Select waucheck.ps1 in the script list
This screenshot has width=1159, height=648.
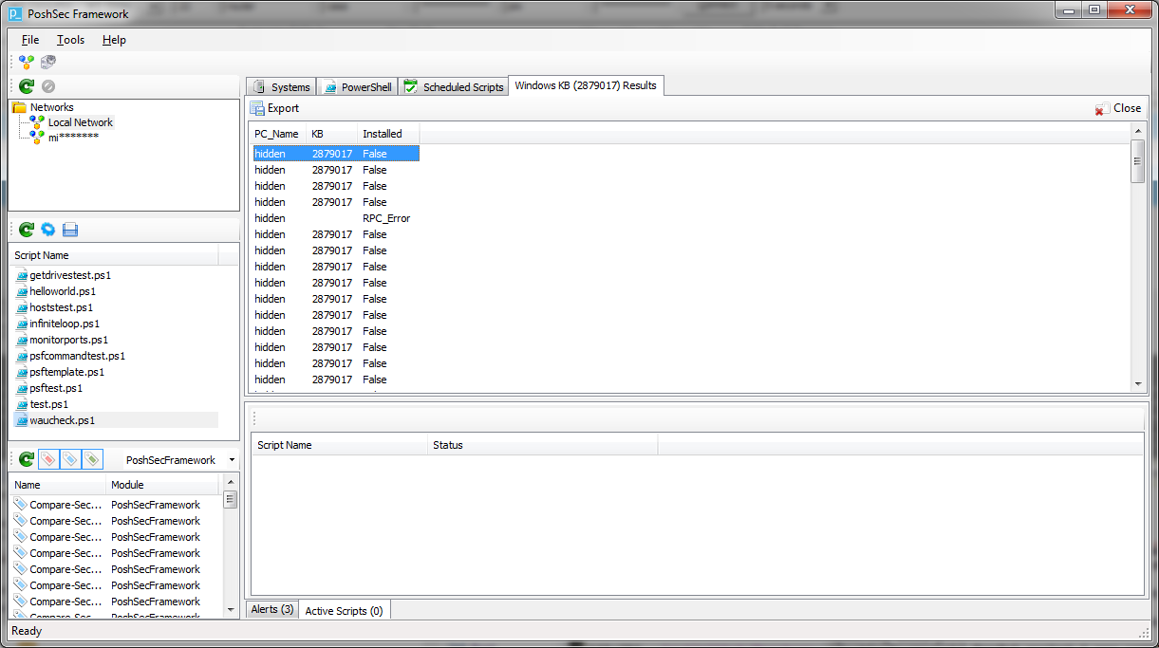coord(63,420)
